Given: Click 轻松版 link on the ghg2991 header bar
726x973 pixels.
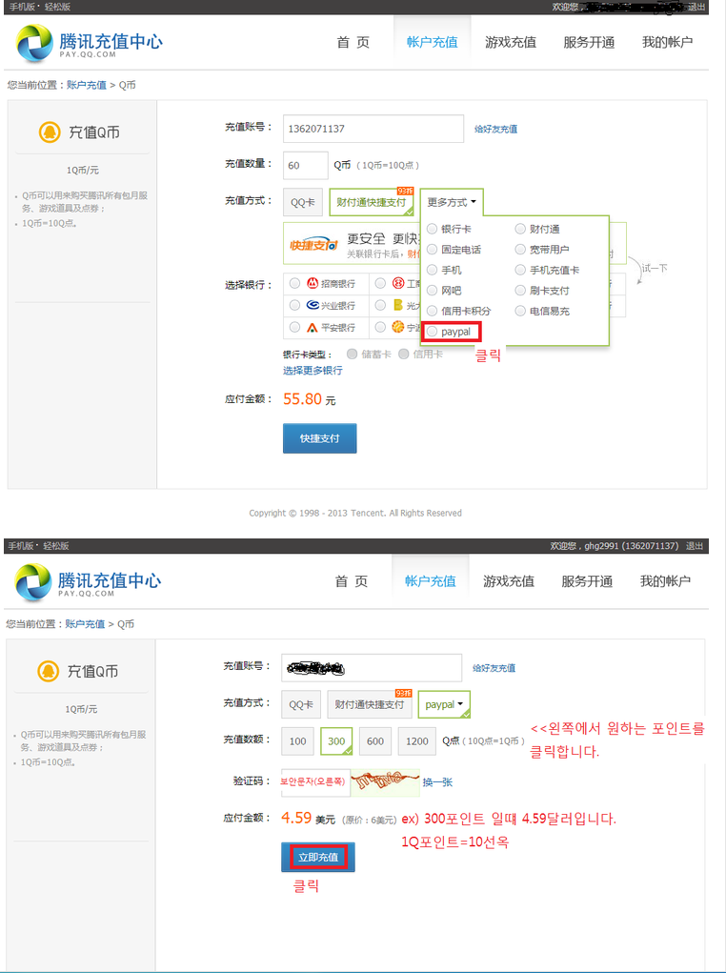Looking at the screenshot, I should coord(56,546).
